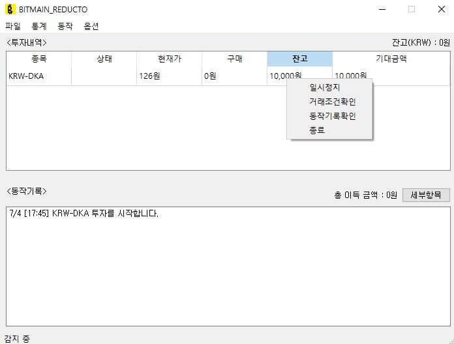Sort by the 현재가 column header

[x=169, y=59]
